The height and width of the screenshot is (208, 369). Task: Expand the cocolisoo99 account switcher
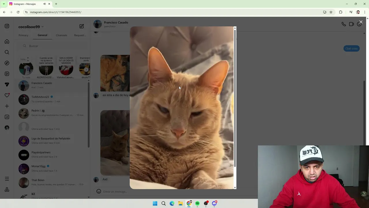pos(31,27)
